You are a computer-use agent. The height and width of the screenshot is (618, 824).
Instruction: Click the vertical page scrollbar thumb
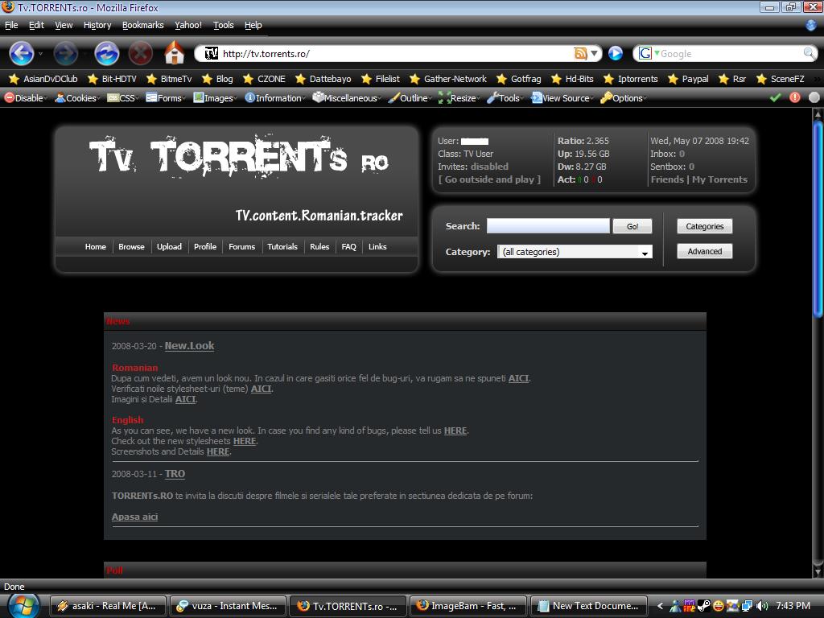coord(818,219)
